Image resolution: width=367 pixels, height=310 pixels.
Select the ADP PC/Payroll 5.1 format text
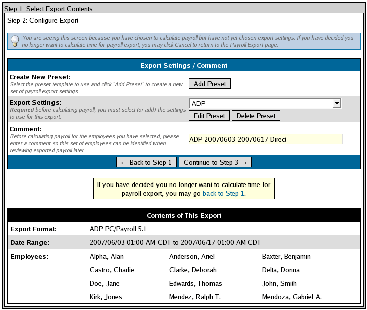point(118,229)
